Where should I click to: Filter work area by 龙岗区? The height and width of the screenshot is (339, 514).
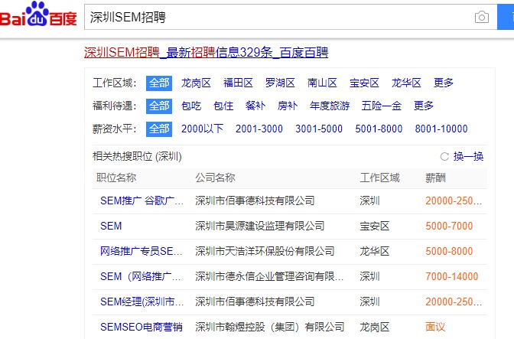[196, 83]
